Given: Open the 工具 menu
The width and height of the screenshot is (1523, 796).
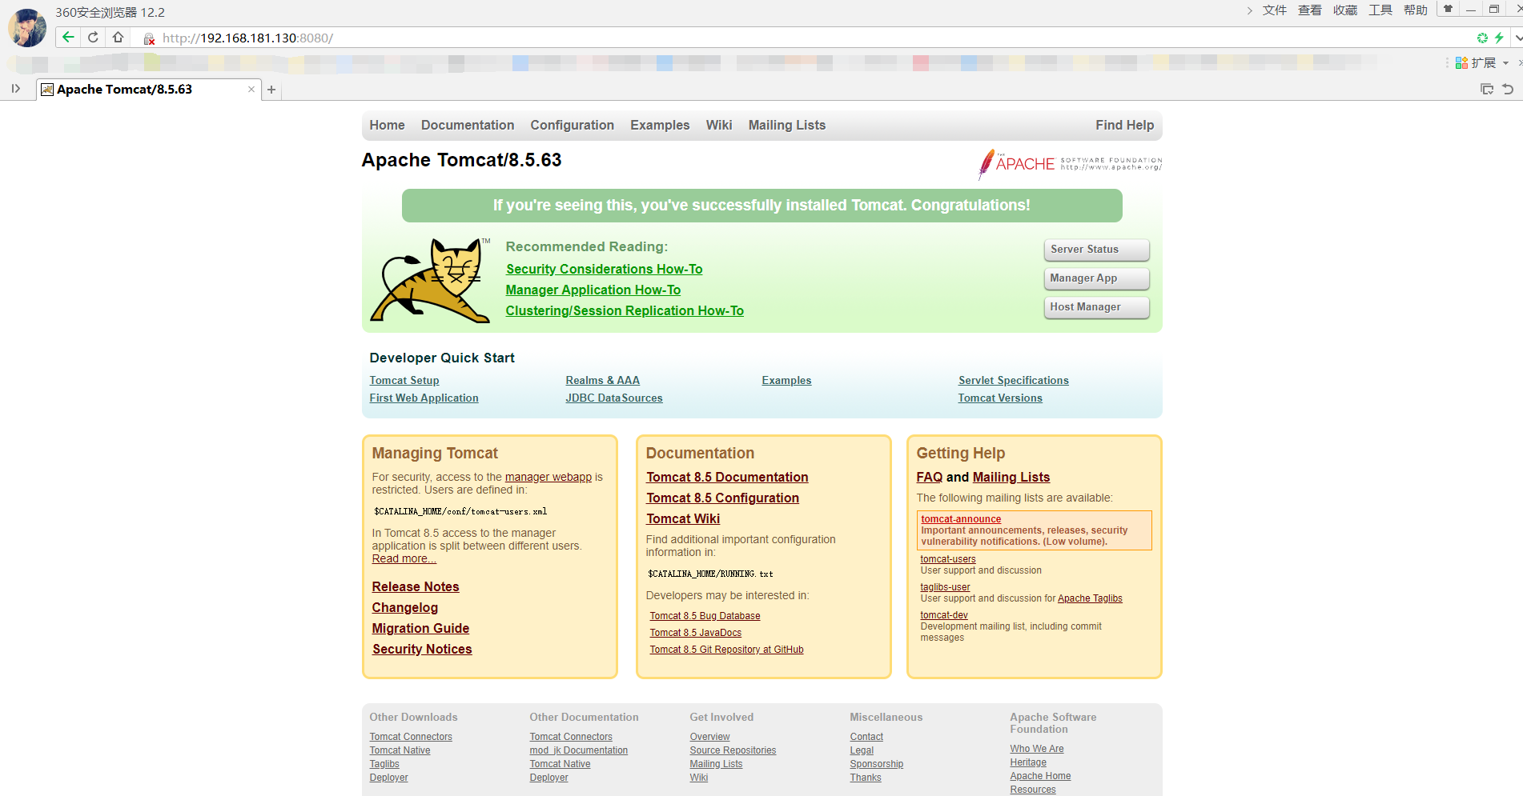Looking at the screenshot, I should tap(1380, 10).
